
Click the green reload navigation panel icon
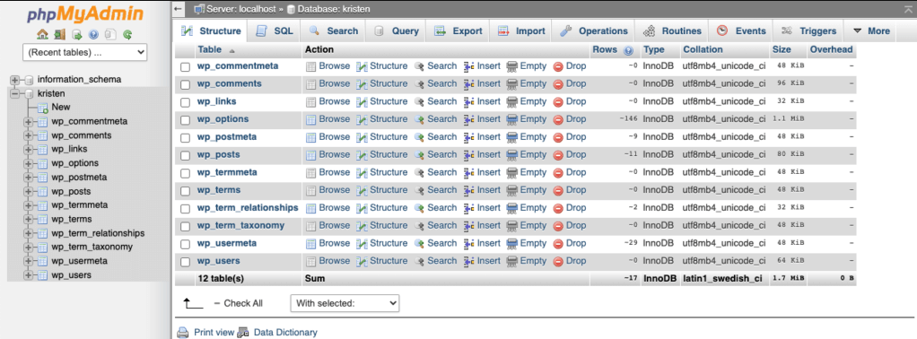click(x=127, y=34)
